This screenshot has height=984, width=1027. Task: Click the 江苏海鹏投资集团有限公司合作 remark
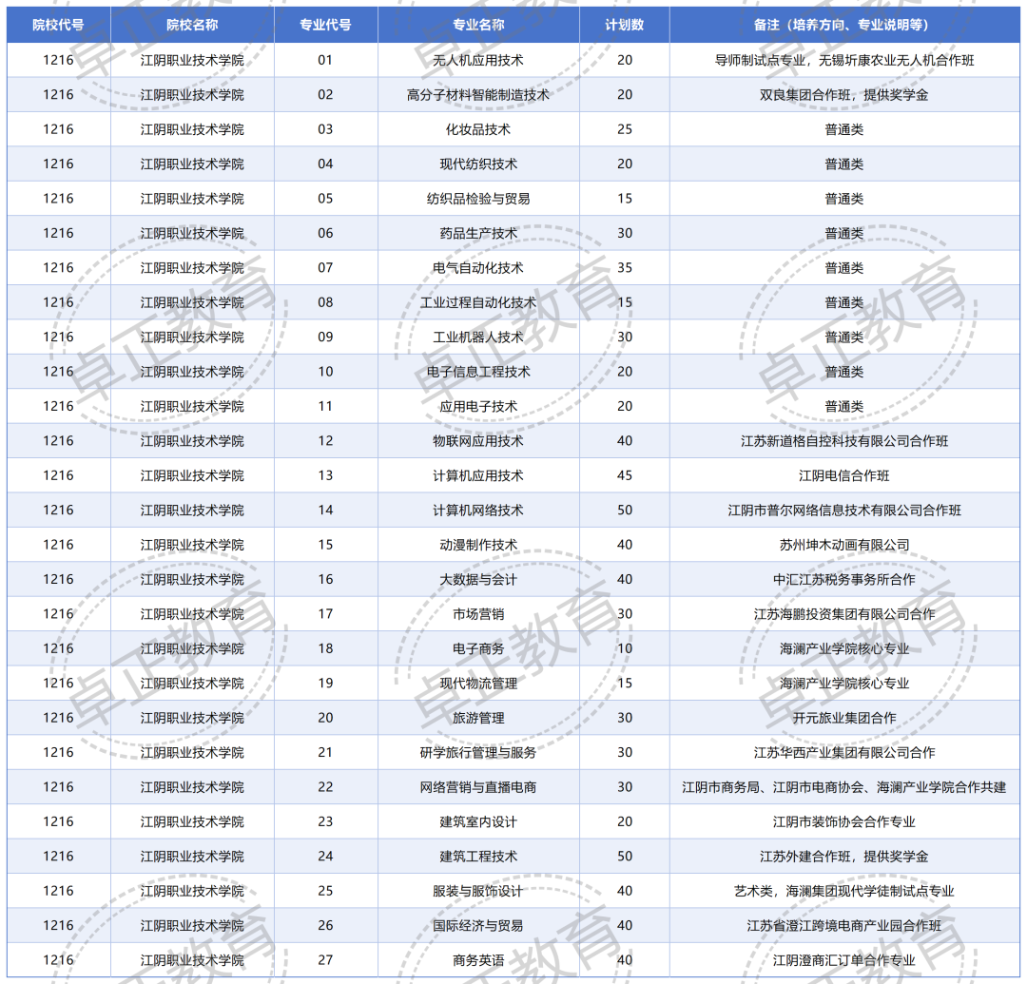tap(844, 614)
